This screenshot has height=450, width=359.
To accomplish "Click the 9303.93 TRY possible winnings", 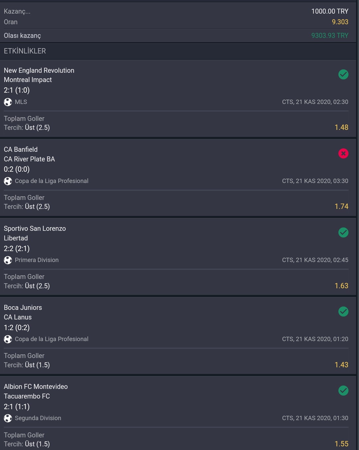I will (x=330, y=36).
